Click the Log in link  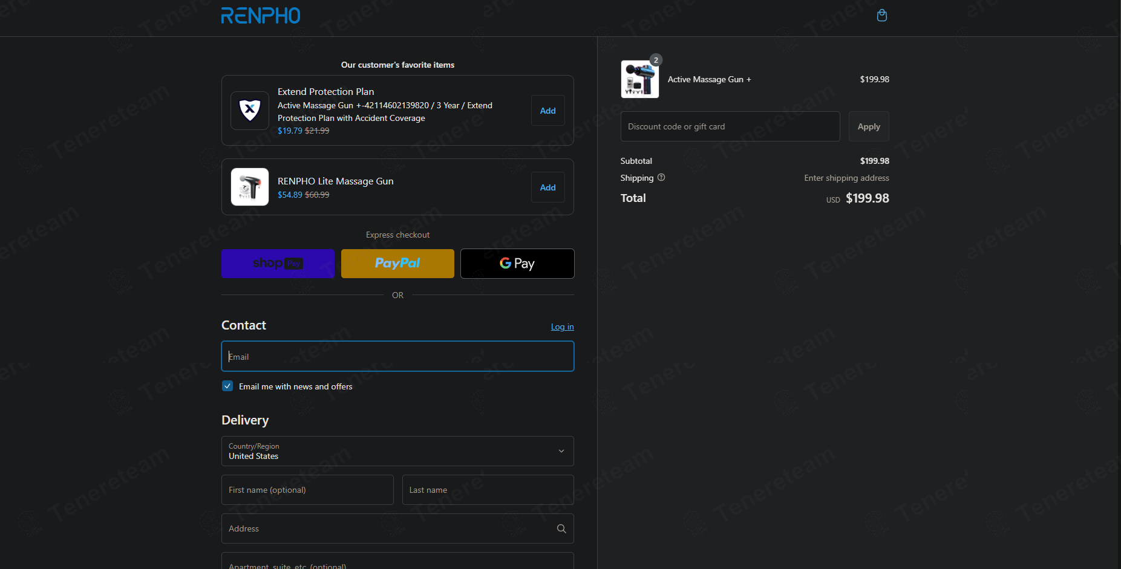click(562, 327)
